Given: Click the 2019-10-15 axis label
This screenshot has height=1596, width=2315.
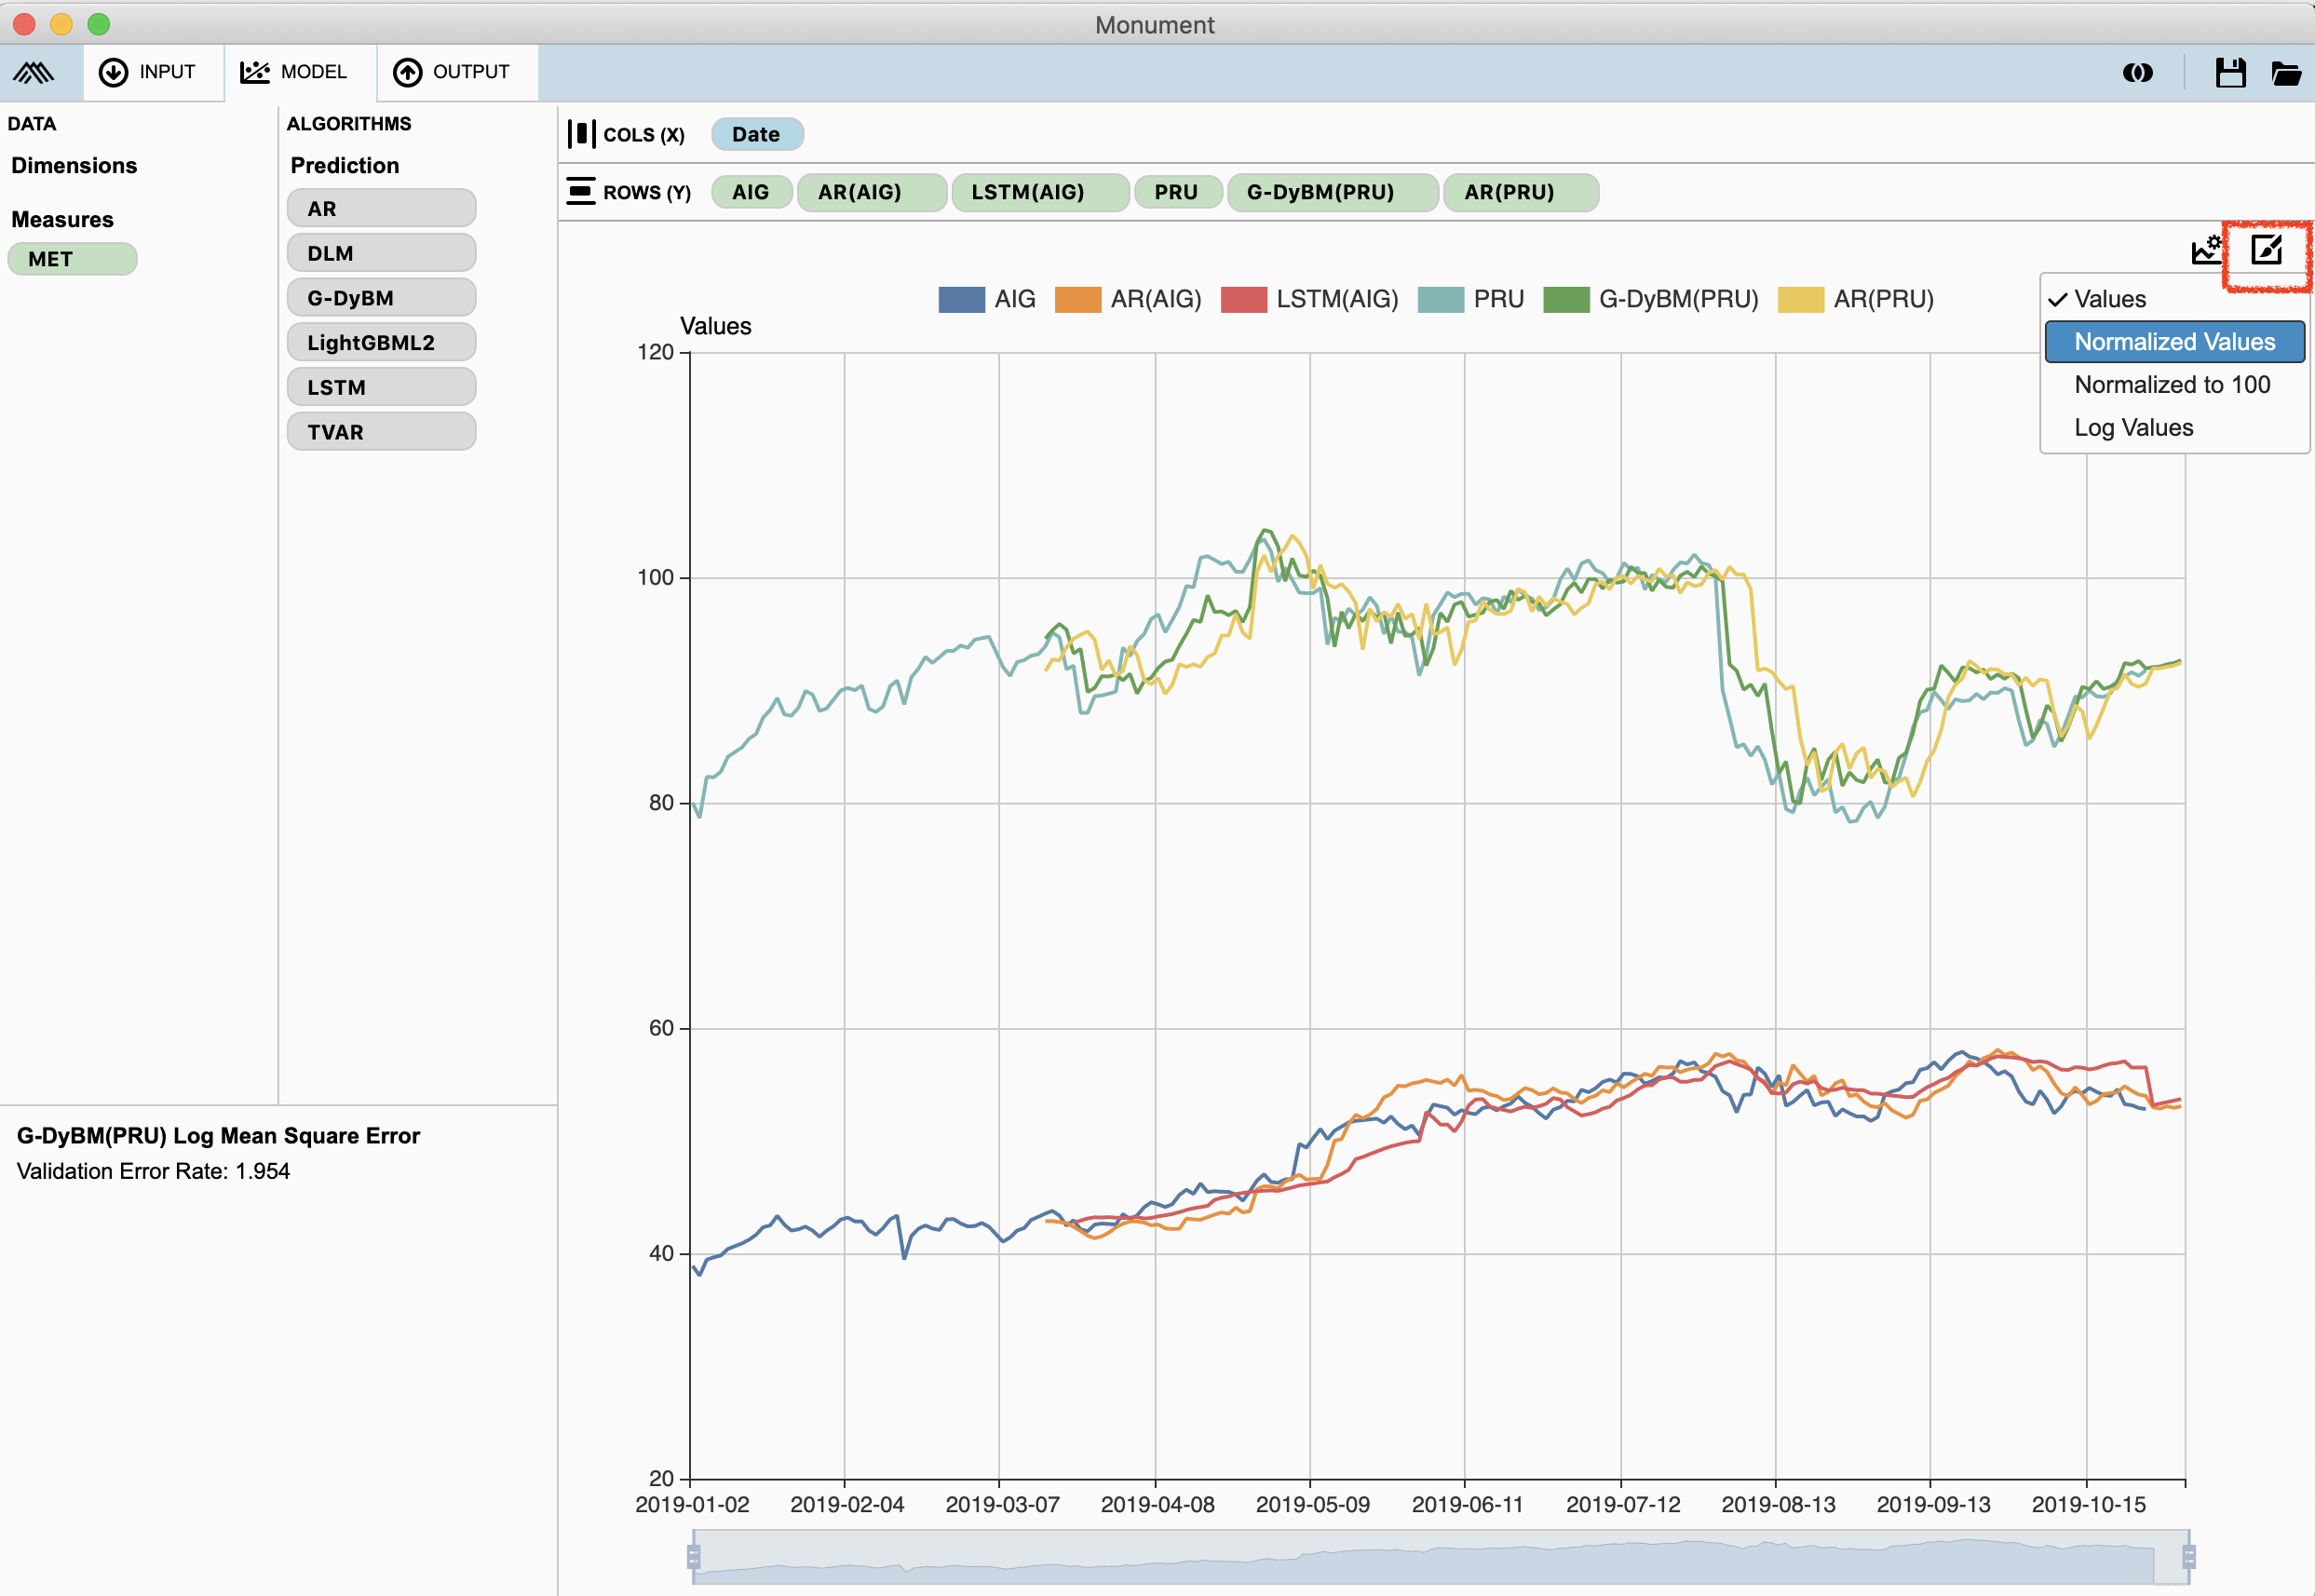Looking at the screenshot, I should (2088, 1504).
